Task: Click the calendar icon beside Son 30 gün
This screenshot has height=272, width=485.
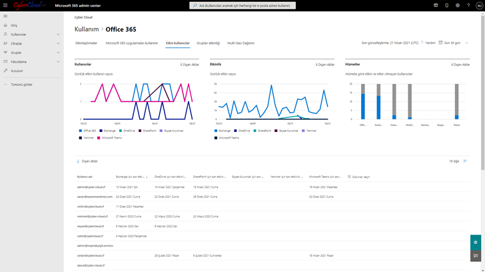Action: (x=440, y=43)
